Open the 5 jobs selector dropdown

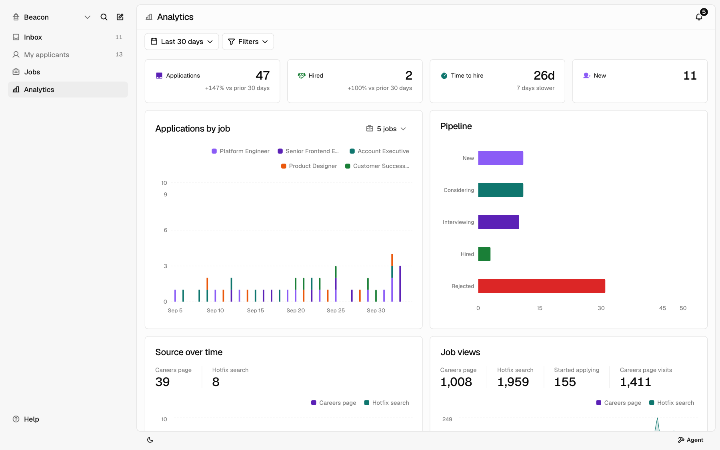(386, 129)
